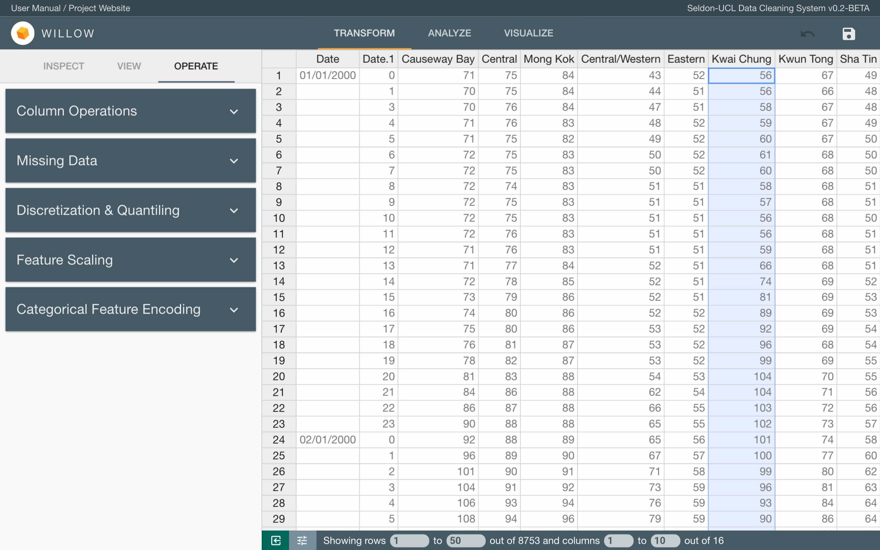Click the 01/01/2000 date cell
Screen dimensions: 880x550
point(328,75)
